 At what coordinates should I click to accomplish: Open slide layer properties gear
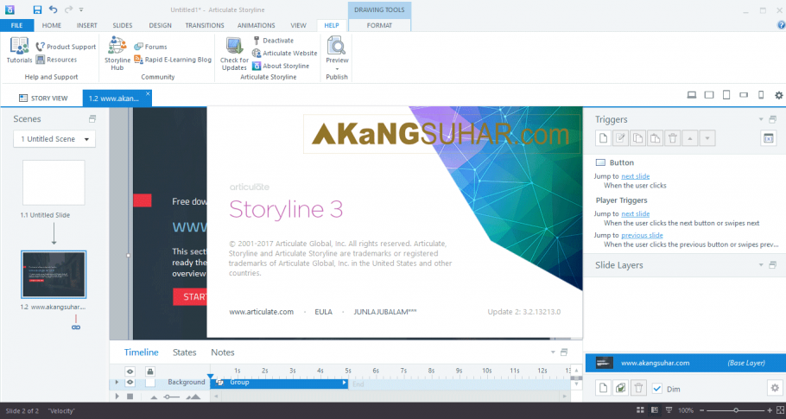(x=775, y=388)
